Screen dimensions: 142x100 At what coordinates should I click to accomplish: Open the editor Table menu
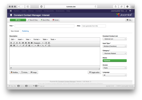(x=45, y=39)
